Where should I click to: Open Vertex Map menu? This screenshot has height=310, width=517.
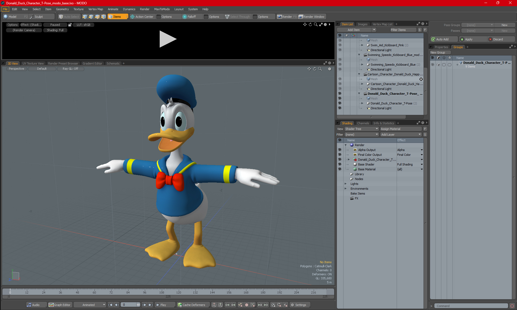click(x=96, y=9)
